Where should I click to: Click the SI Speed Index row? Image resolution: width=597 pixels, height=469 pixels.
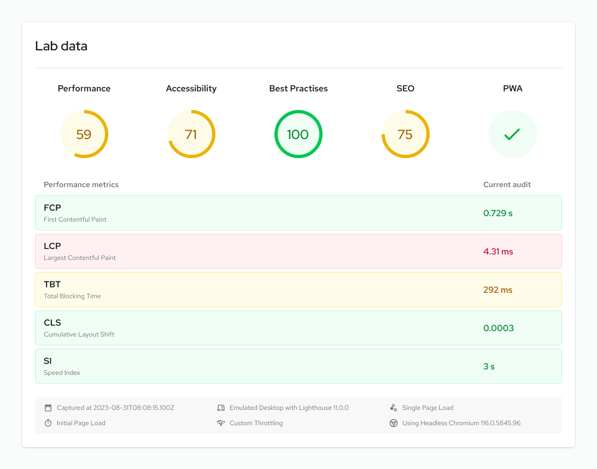(298, 366)
